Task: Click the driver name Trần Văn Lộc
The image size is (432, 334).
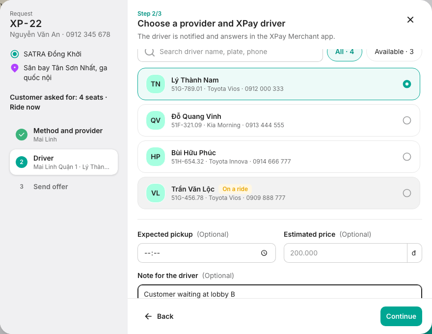Action: 193,189
